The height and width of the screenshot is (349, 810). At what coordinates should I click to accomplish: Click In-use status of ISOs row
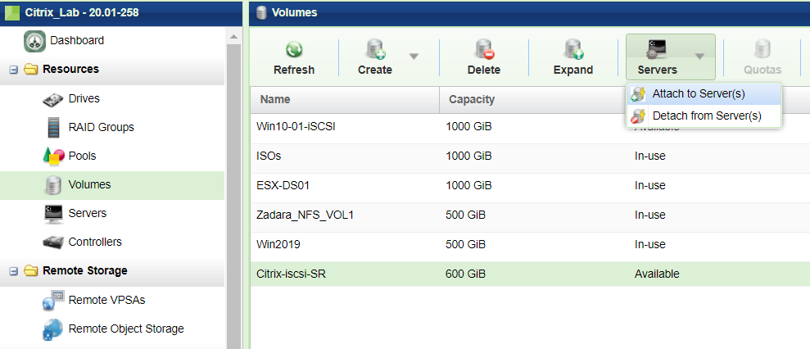[649, 156]
